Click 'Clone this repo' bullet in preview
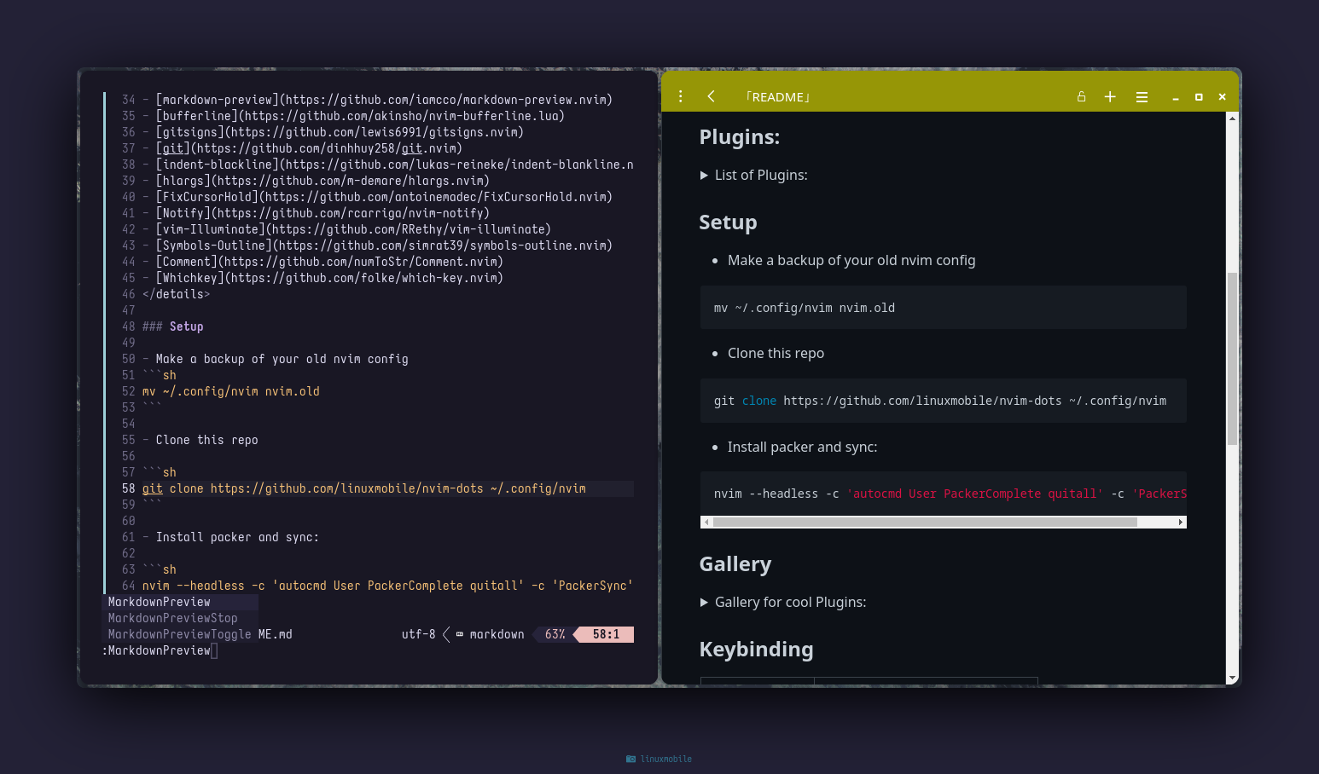 (776, 354)
